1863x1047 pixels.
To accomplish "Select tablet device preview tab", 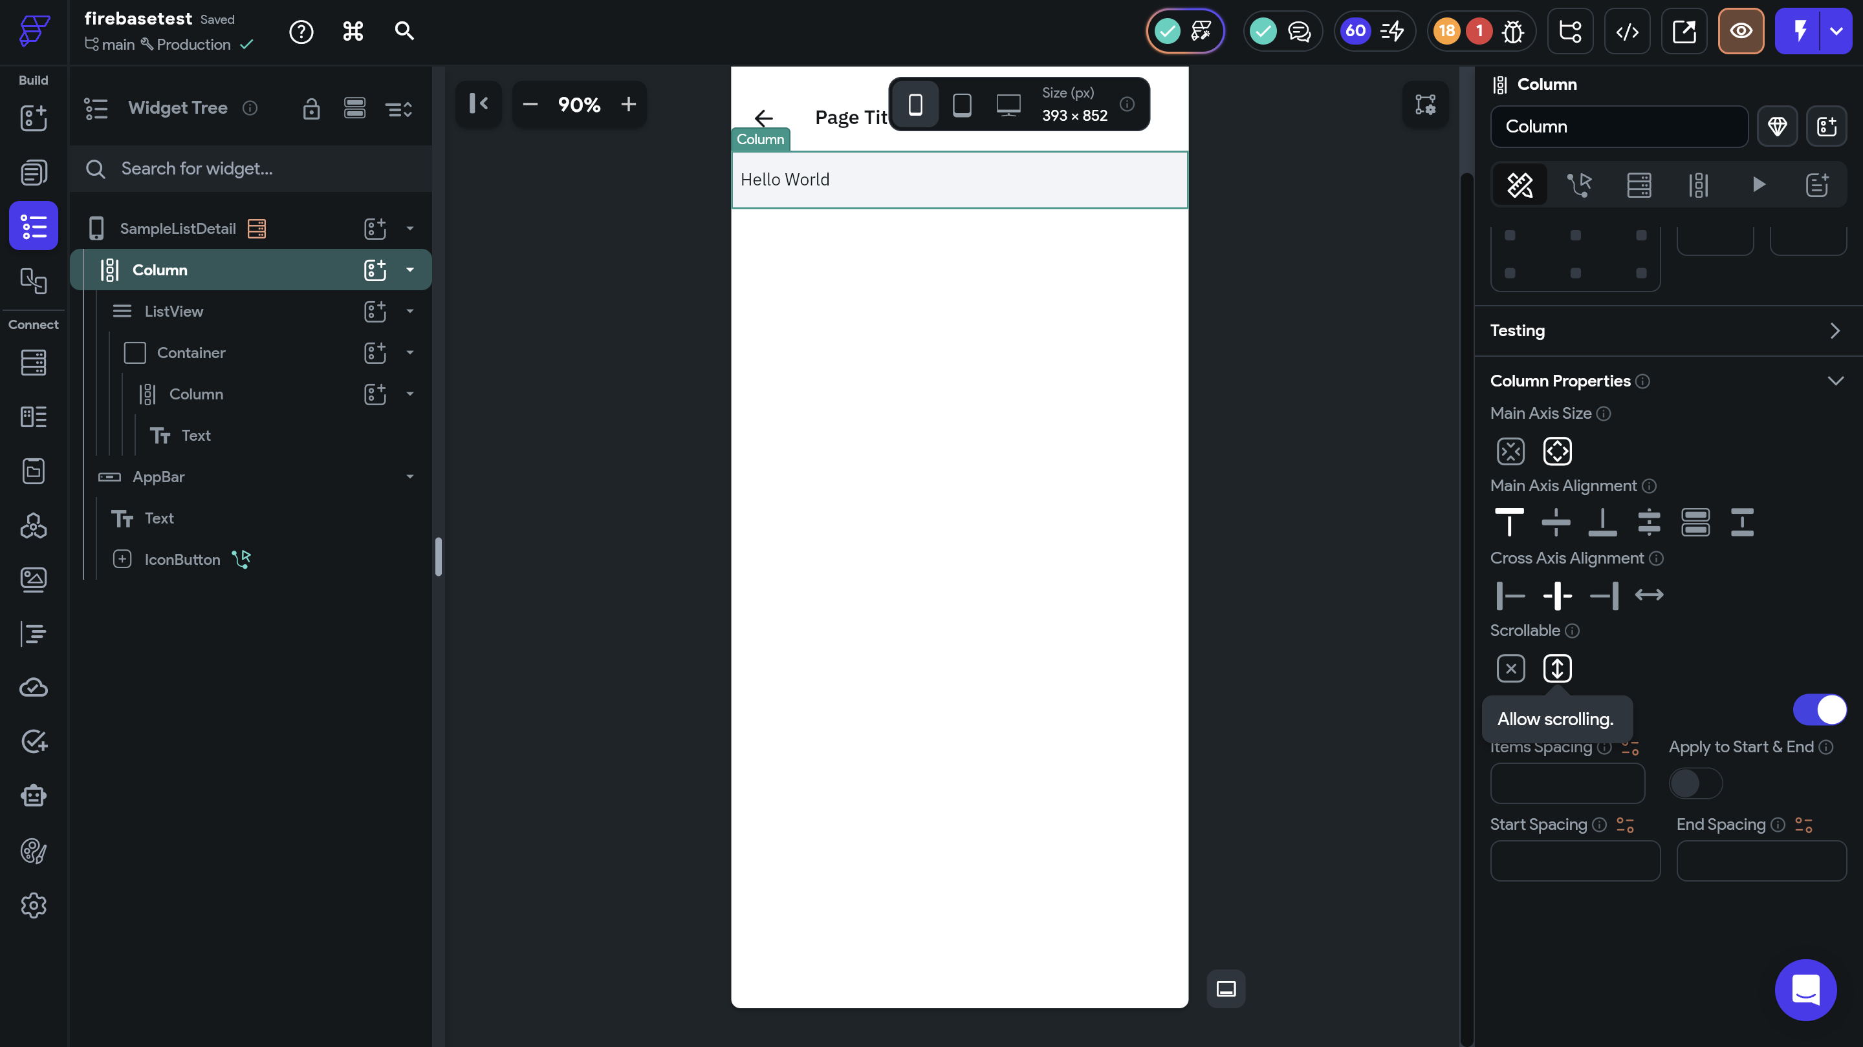I will [961, 105].
